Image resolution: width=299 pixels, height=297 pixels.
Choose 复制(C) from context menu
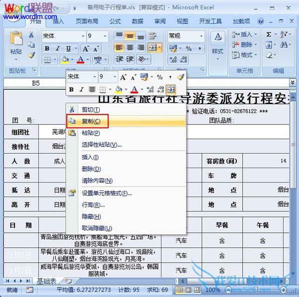(126, 121)
